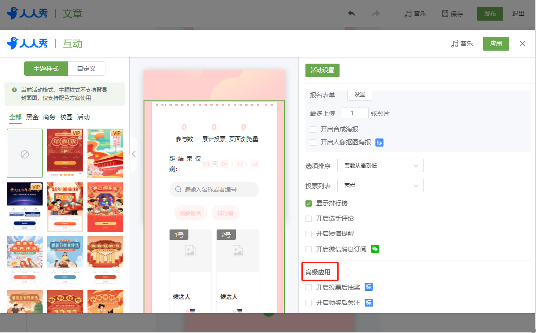
Task: Click the undo arrow in the background editor
Action: pos(351,13)
